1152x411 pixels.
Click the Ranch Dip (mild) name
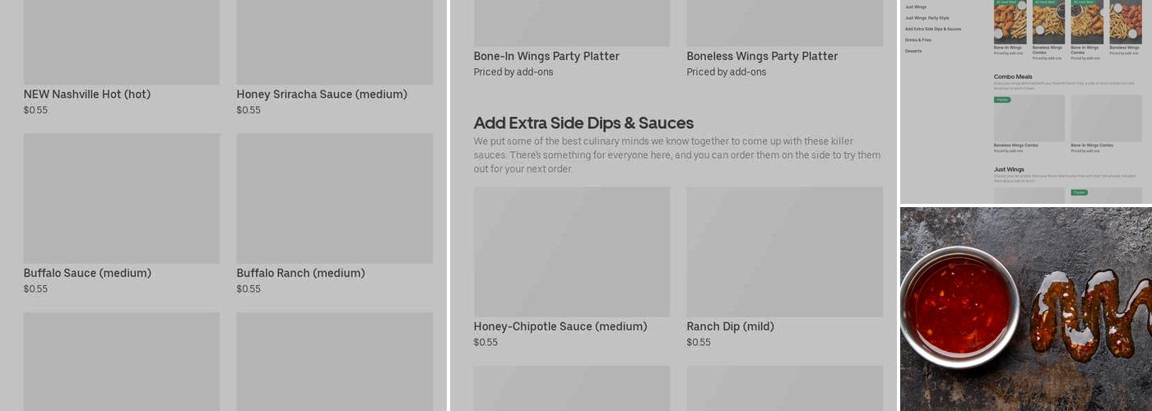(730, 326)
